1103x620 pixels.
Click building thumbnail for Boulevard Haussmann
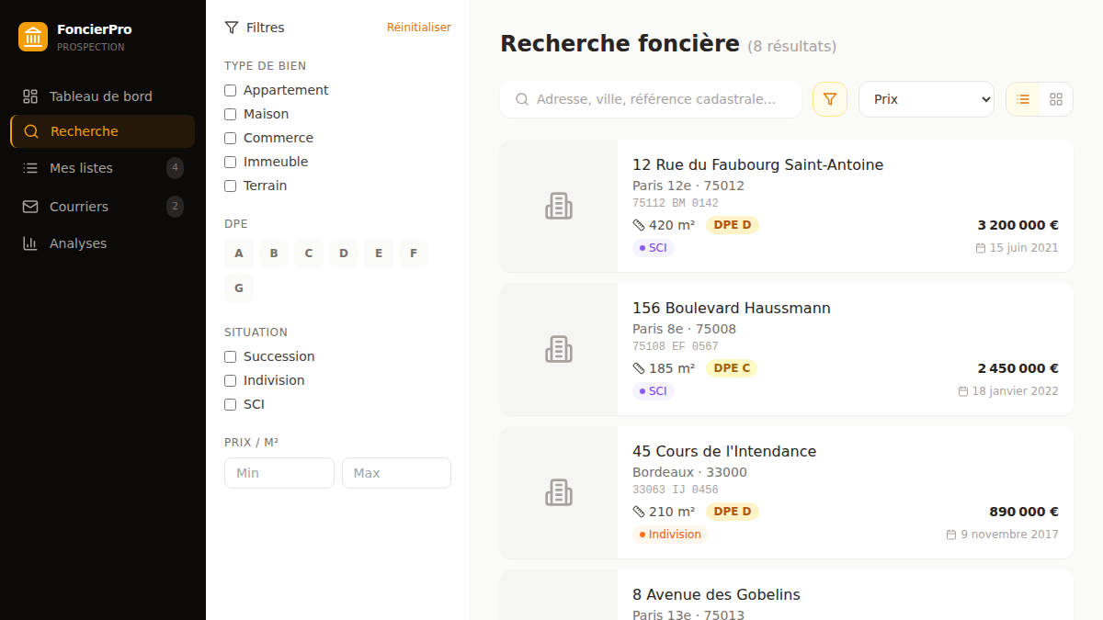coord(559,349)
